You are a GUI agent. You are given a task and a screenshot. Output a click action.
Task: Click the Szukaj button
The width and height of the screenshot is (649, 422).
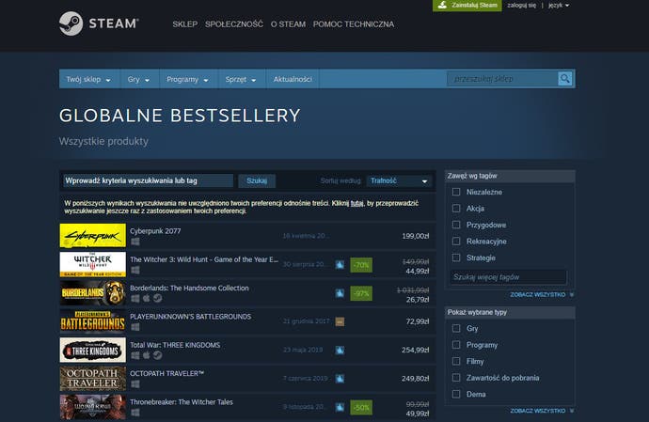click(x=257, y=180)
